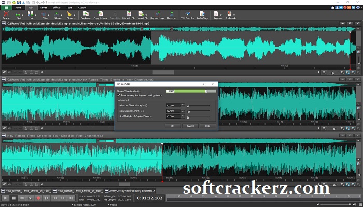Click the Regions tool icon
363x207 pixels.
216,14
